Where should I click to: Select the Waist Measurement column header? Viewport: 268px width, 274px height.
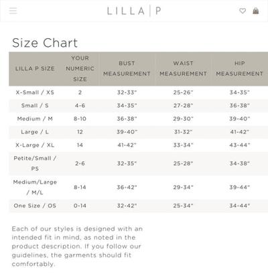click(183, 68)
